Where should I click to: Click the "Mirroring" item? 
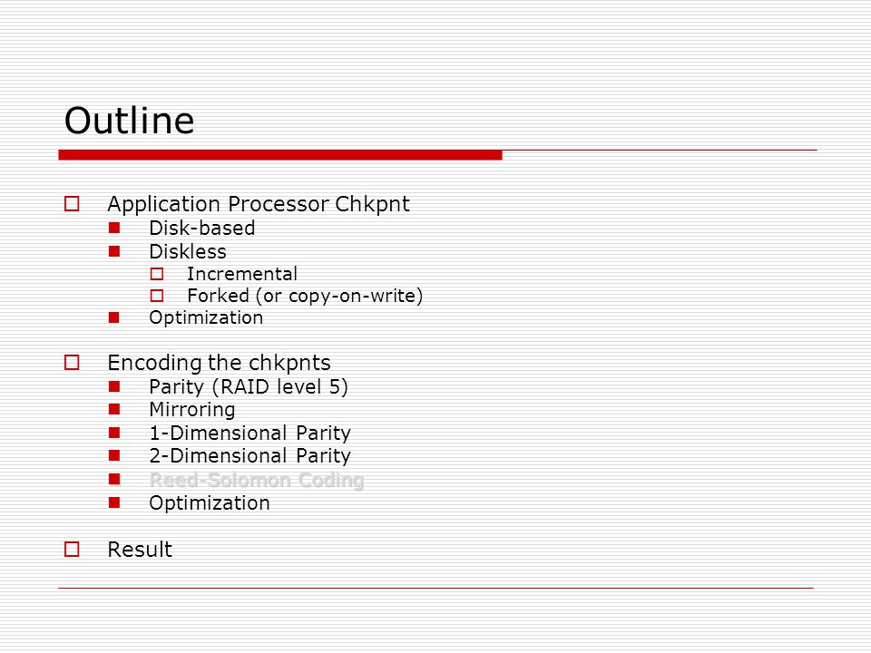(x=192, y=410)
